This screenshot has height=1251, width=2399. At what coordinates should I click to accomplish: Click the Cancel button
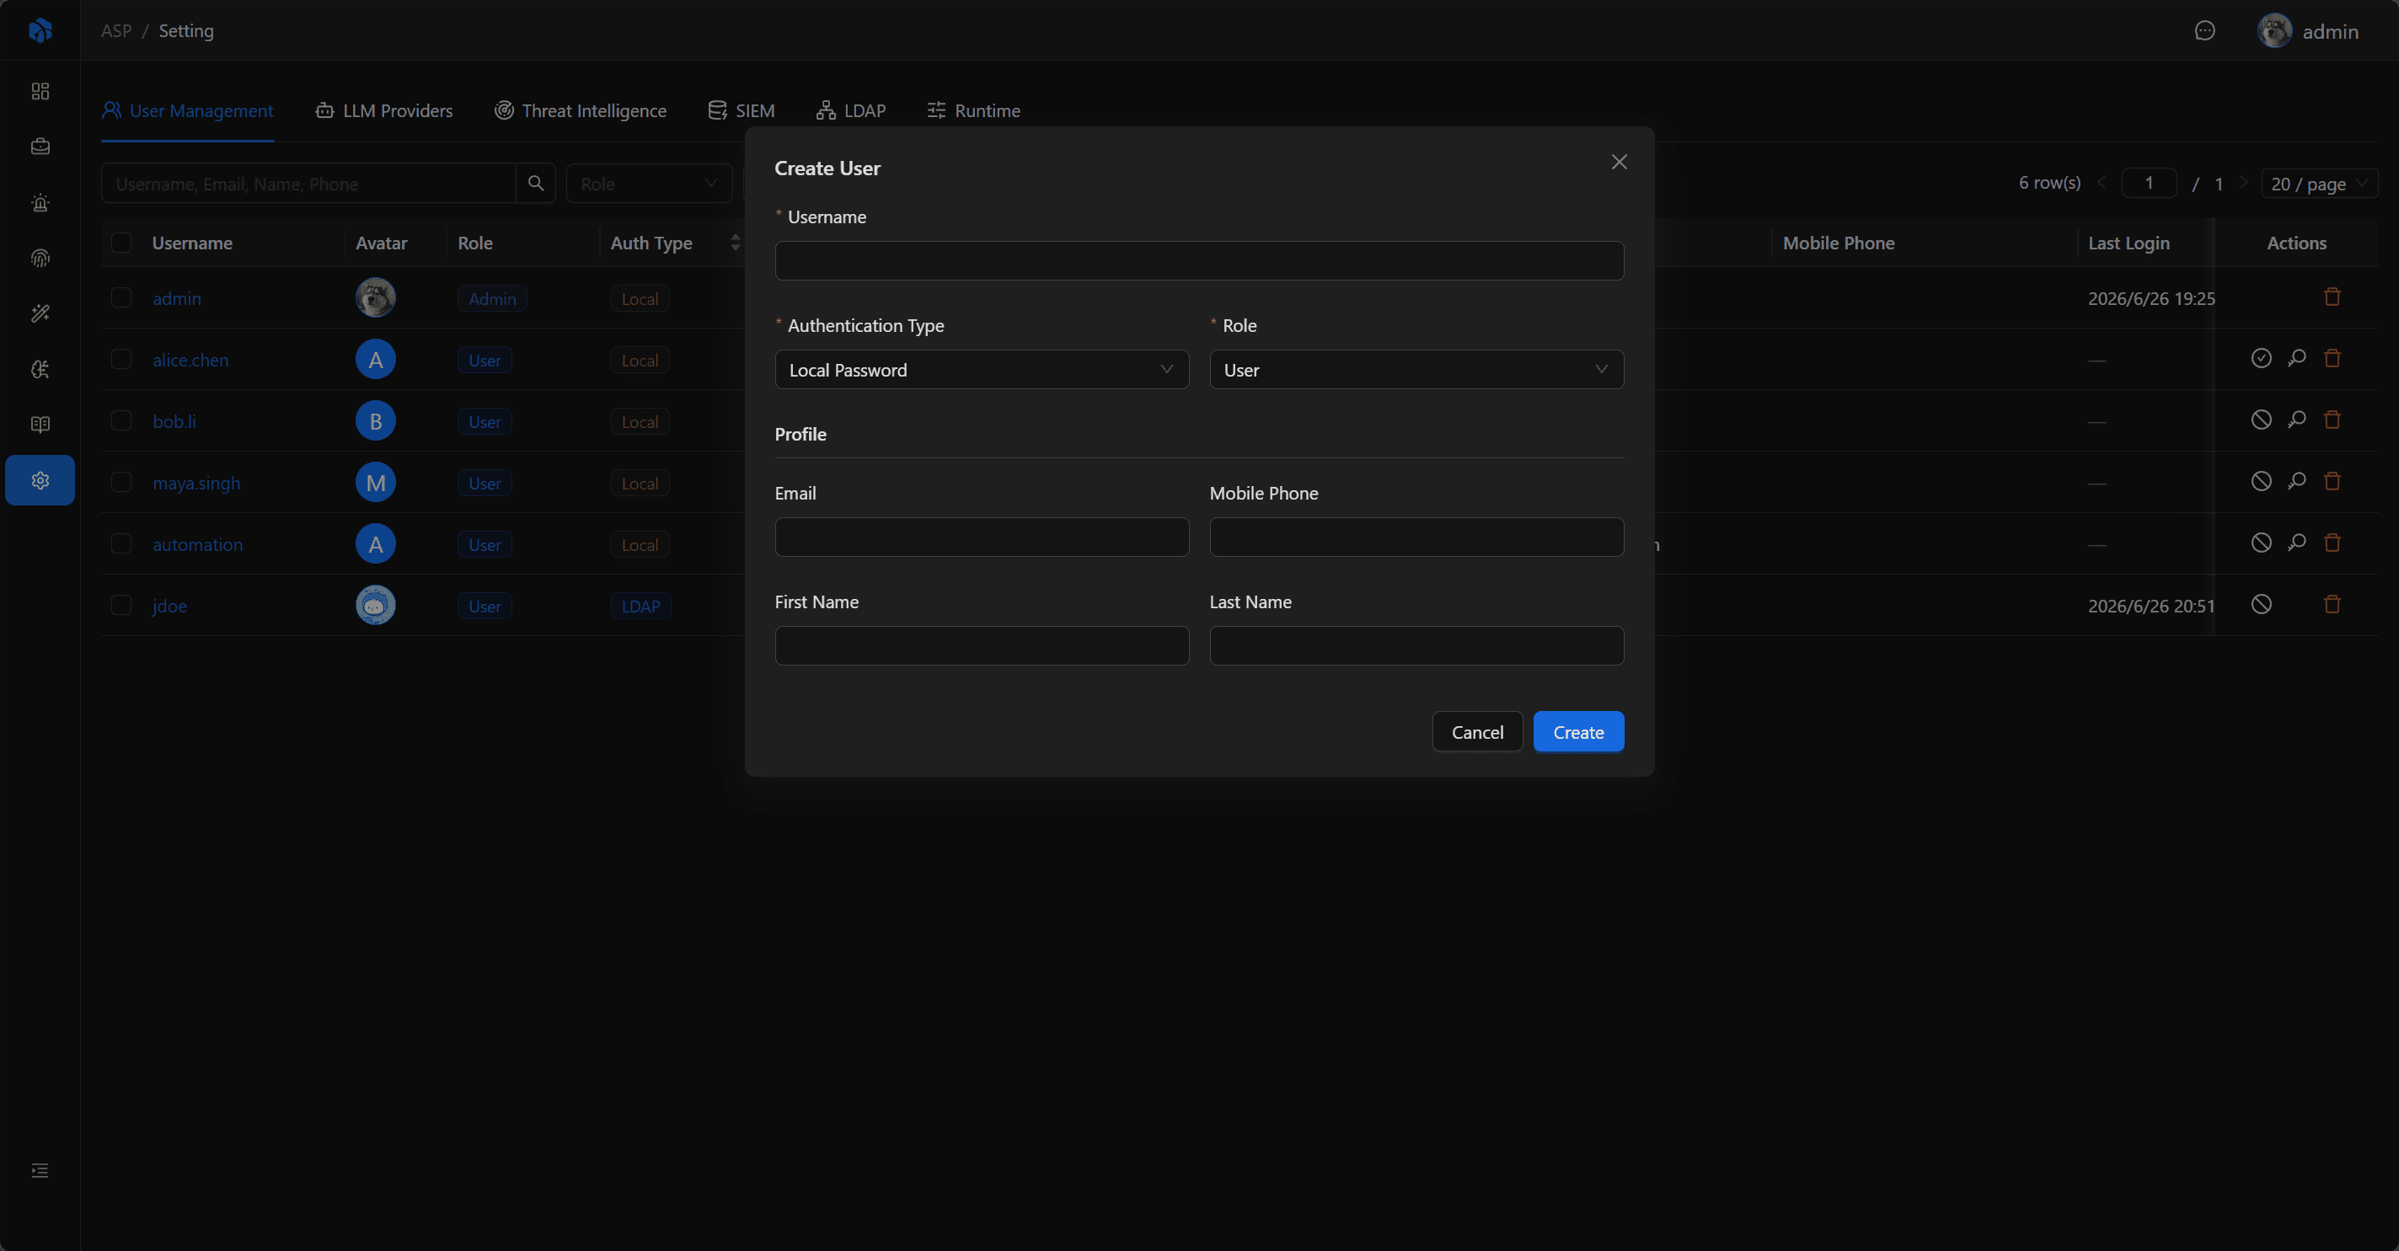[1477, 731]
